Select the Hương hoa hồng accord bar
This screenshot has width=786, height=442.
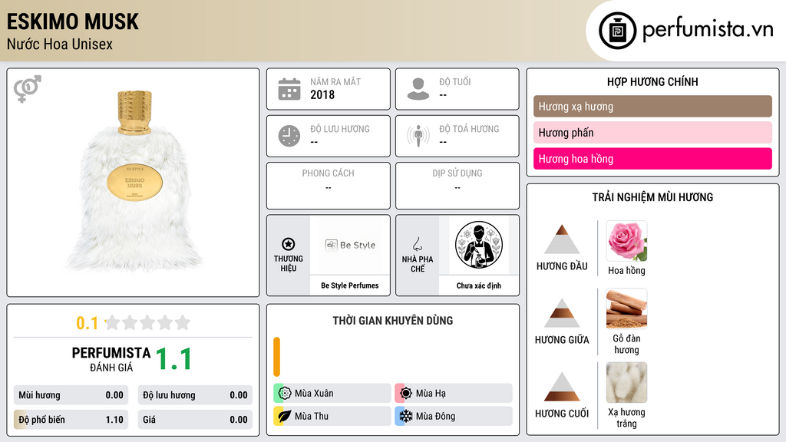coord(652,158)
